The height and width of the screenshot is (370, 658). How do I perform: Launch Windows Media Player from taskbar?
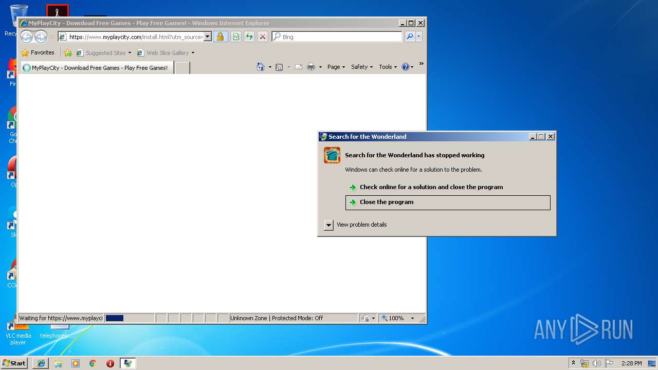coord(76,363)
